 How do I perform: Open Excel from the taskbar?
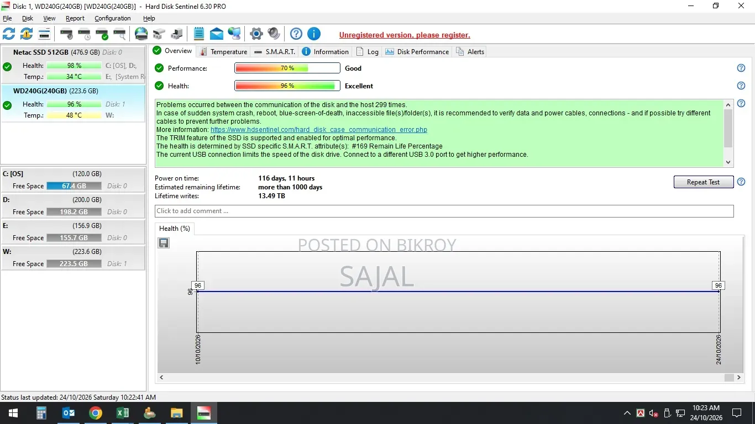(123, 413)
